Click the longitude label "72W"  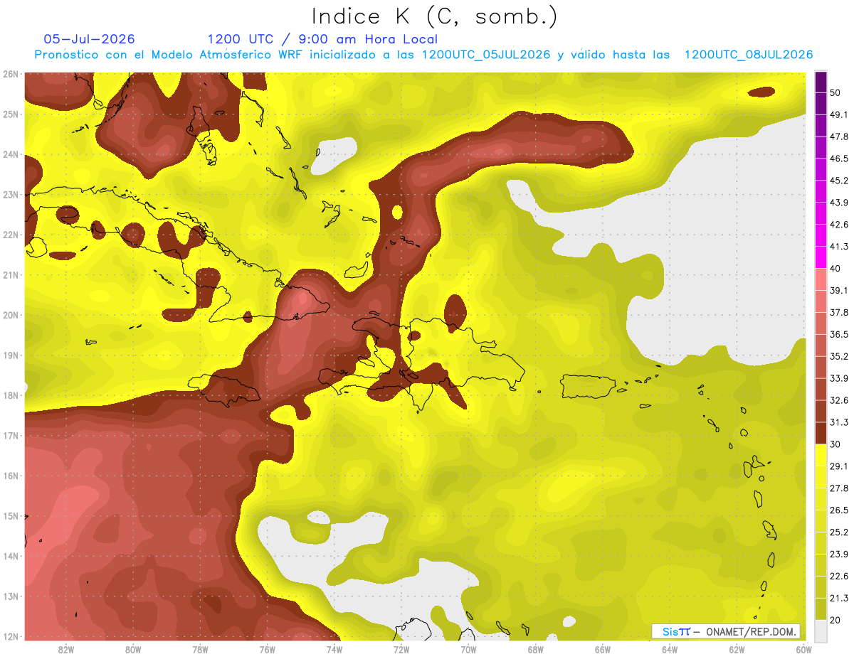click(x=401, y=649)
